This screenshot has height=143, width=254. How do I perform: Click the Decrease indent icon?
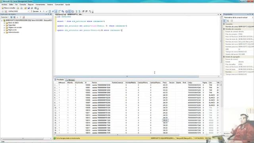[x=83, y=12]
